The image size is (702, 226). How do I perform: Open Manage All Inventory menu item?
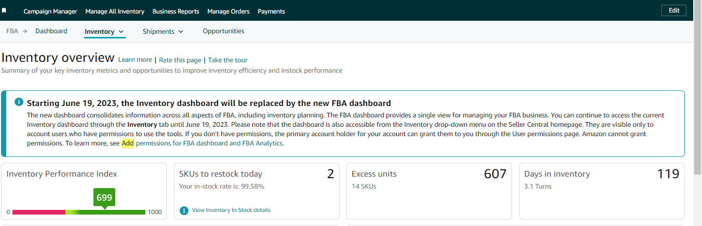pos(115,11)
